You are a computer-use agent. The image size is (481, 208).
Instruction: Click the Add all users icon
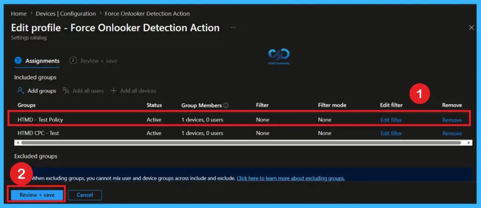pos(66,91)
